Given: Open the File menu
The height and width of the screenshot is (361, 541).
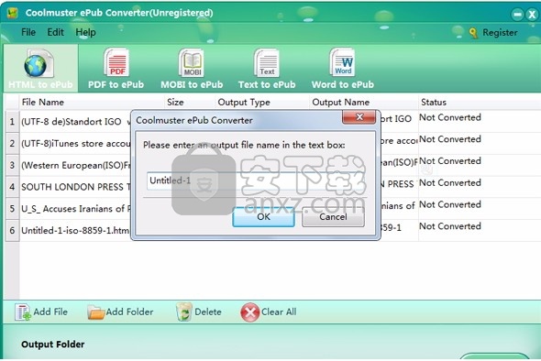Looking at the screenshot, I should 28,32.
